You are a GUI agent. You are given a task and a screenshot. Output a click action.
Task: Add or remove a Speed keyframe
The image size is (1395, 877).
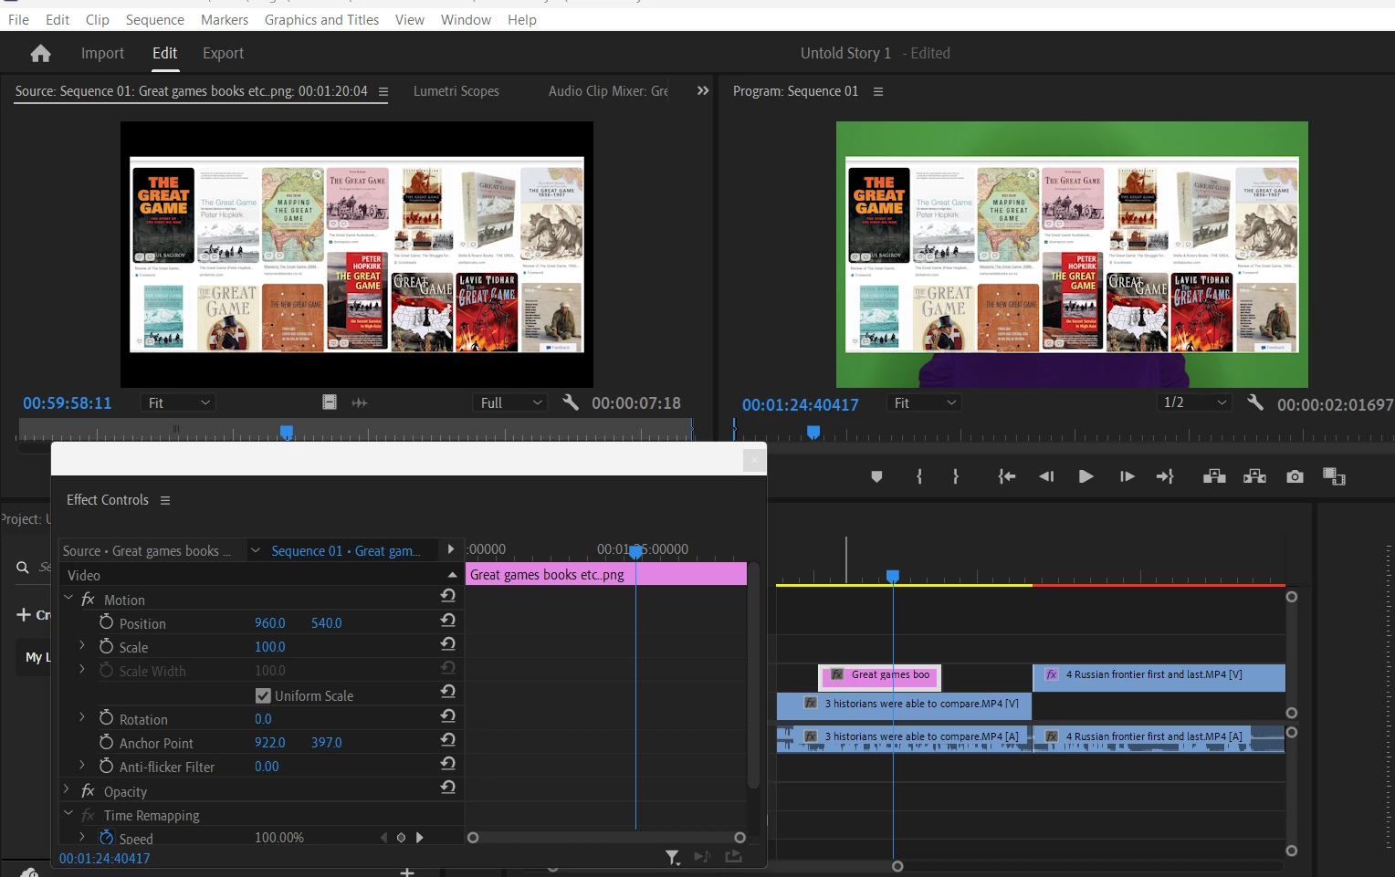pos(401,838)
